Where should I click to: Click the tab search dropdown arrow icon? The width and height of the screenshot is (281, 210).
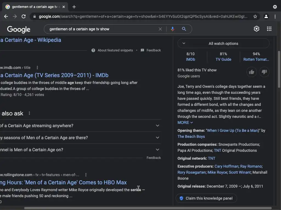pyautogui.click(x=275, y=7)
